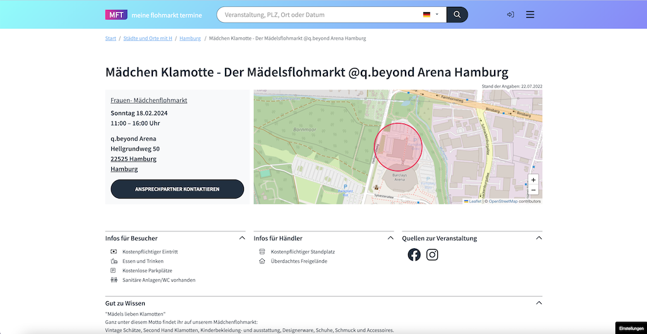Open Städte und Orte mit H breadcrumb
The width and height of the screenshot is (647, 334).
pyautogui.click(x=148, y=38)
